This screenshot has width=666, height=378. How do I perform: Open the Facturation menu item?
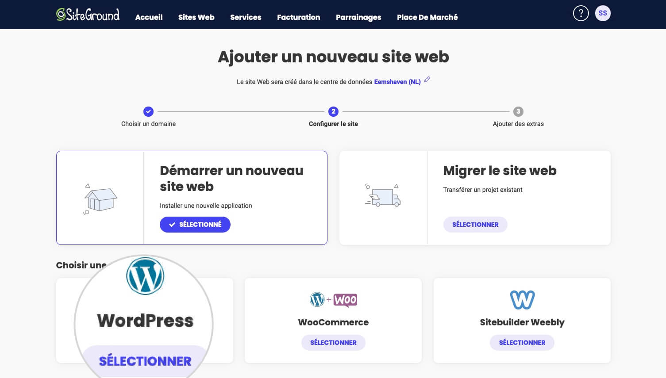coord(298,17)
